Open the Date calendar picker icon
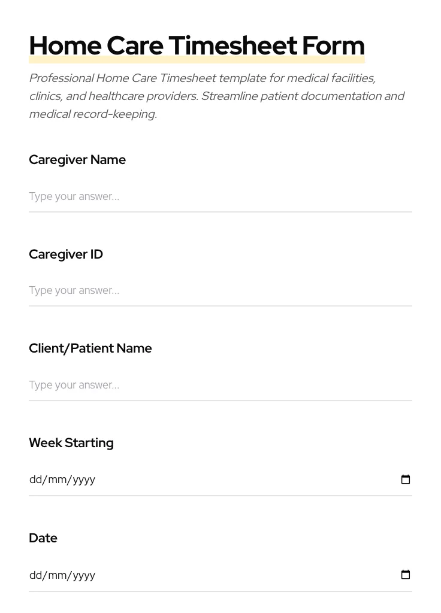 [406, 575]
